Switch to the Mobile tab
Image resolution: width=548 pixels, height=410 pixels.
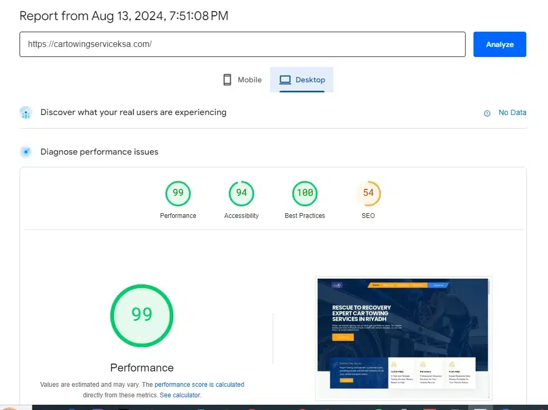pyautogui.click(x=242, y=80)
